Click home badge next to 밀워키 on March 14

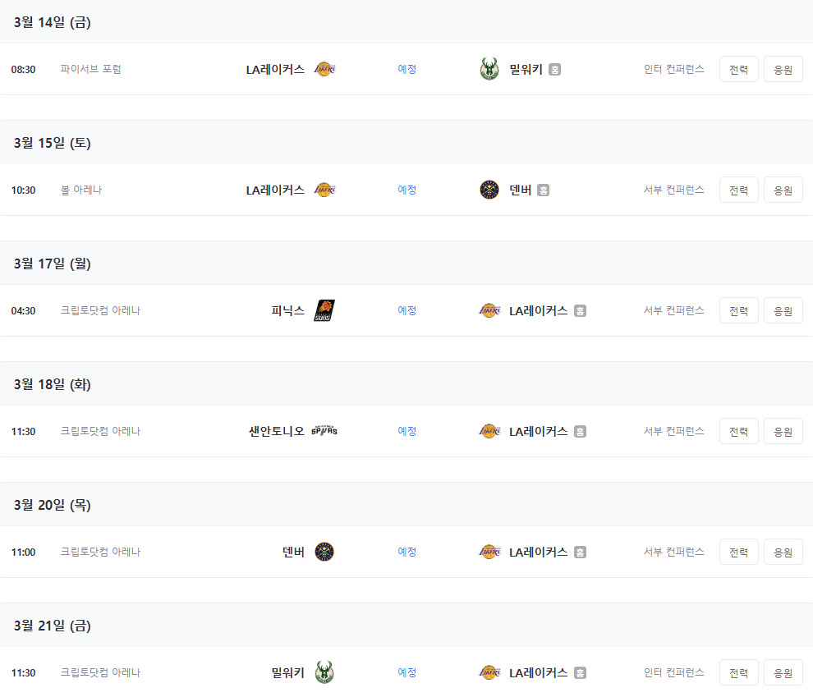click(555, 70)
